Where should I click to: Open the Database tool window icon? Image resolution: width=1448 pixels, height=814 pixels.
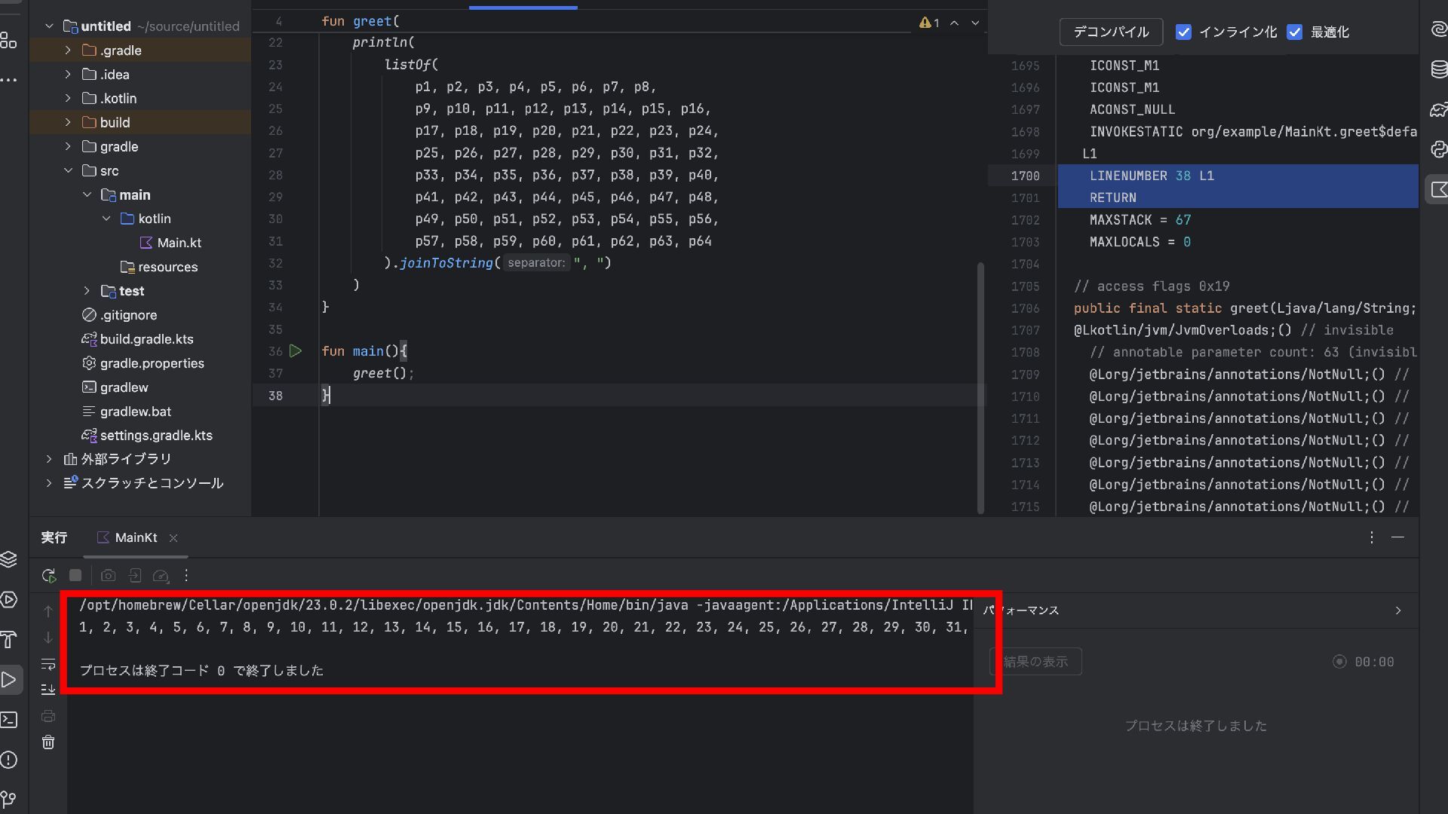(1438, 70)
